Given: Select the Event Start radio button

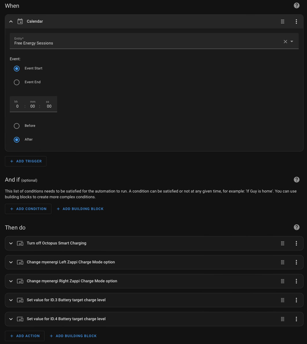Looking at the screenshot, I should pyautogui.click(x=17, y=69).
